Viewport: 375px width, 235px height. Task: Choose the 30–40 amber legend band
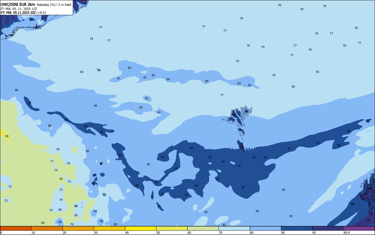coord(109,228)
